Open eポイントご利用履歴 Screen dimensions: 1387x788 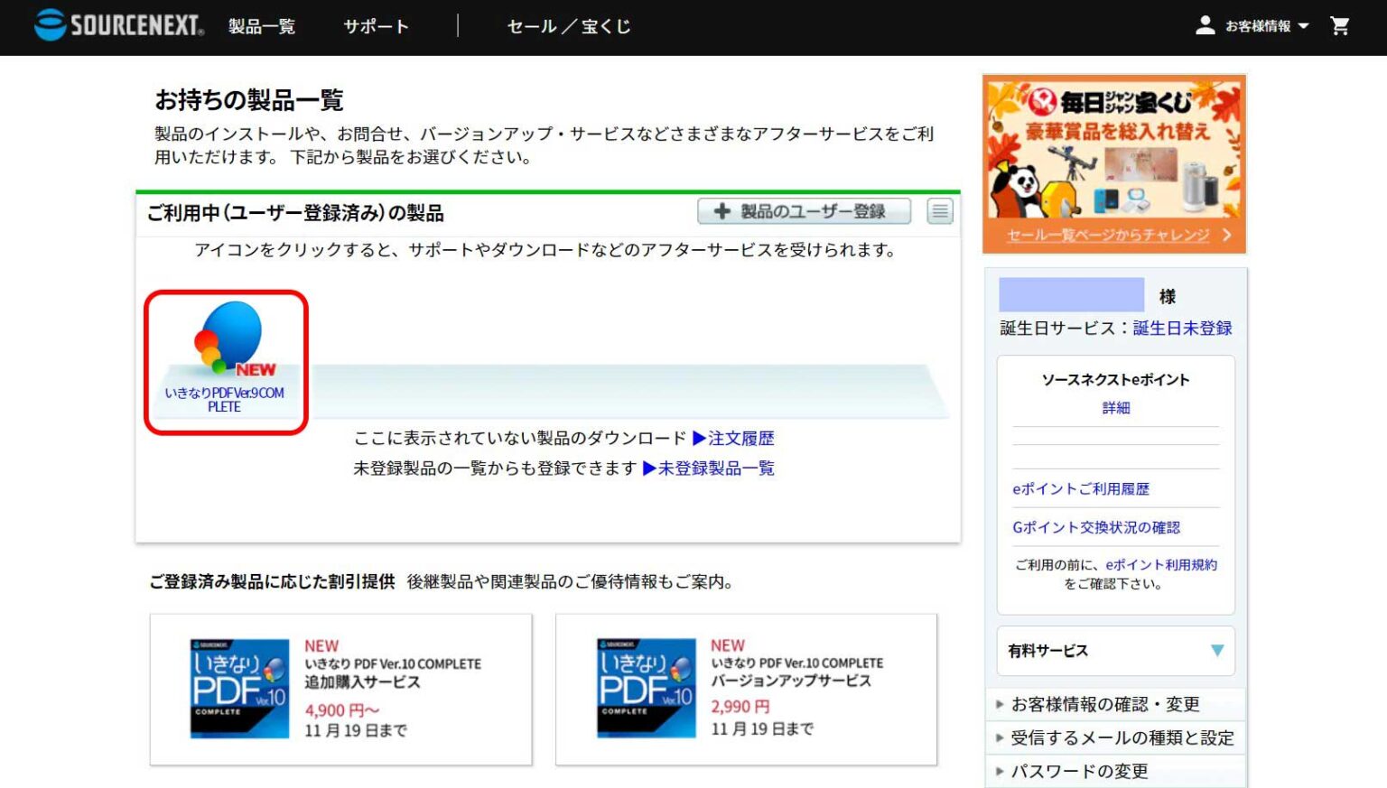pyautogui.click(x=1080, y=488)
